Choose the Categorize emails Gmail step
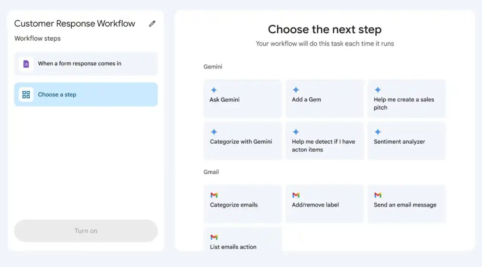This screenshot has width=482, height=267. 243,204
